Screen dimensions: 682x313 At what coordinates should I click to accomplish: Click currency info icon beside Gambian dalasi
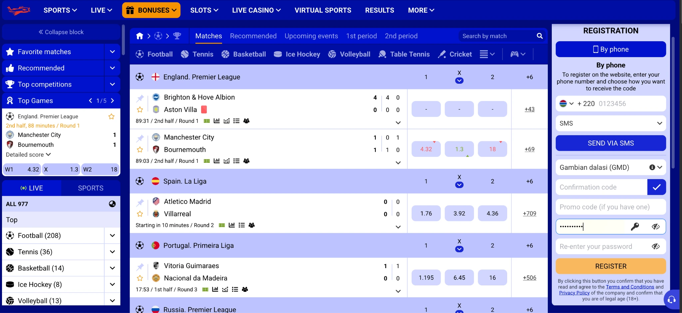pyautogui.click(x=652, y=167)
